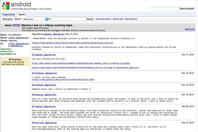Screen dimensions: 198x132
Task: Open the 79729 issue number link
Action: (x=16, y=25)
